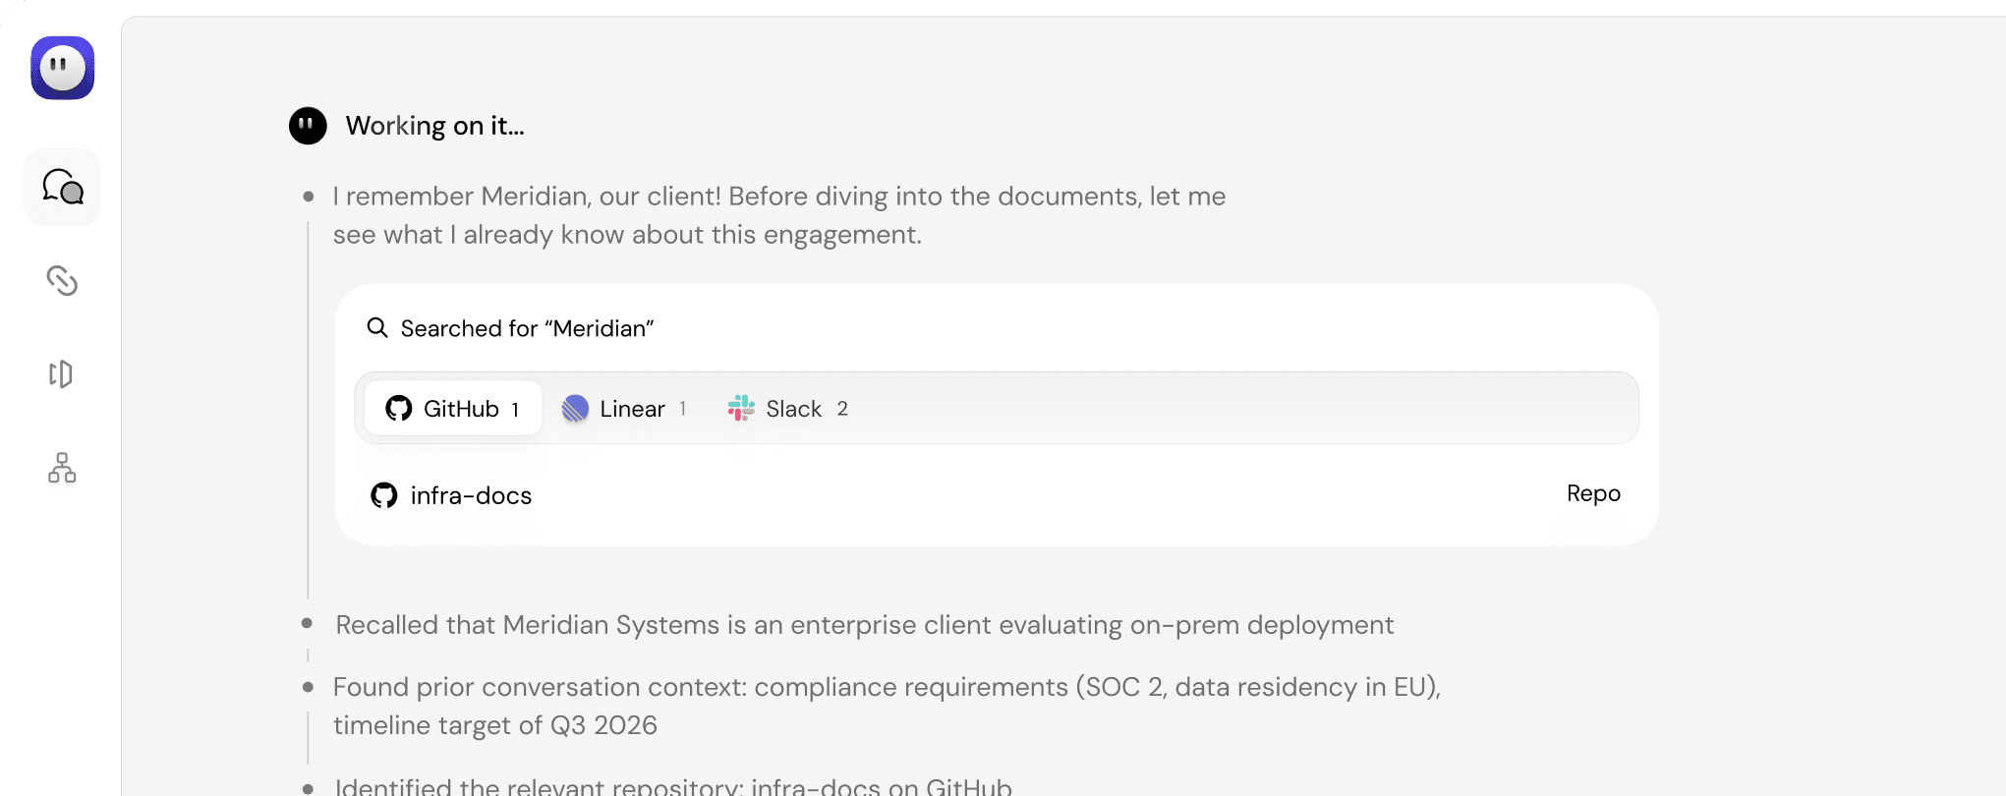
Task: Click the assistant avatar beside Working on it
Action: [x=308, y=126]
